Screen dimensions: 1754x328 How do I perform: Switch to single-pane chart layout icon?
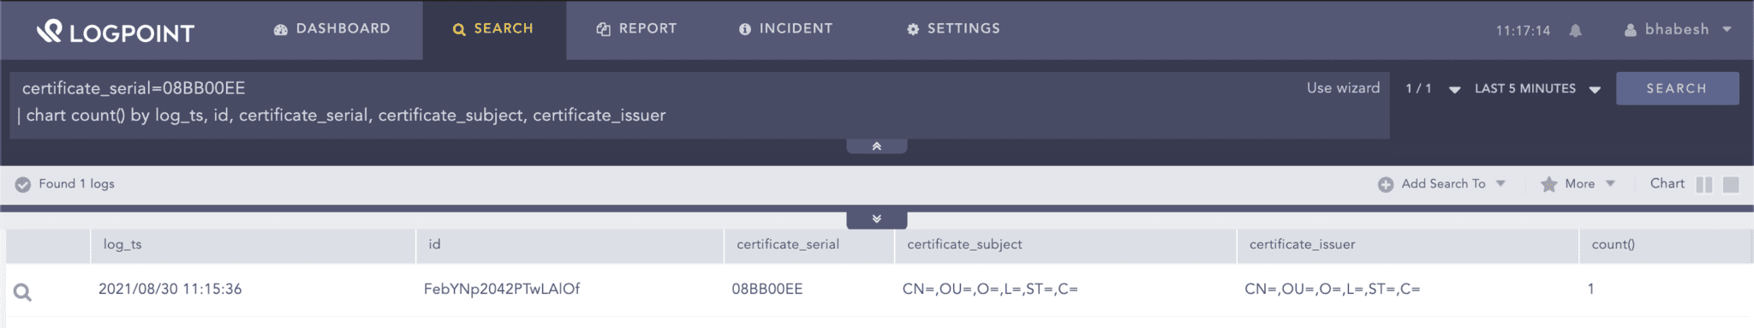click(x=1731, y=184)
